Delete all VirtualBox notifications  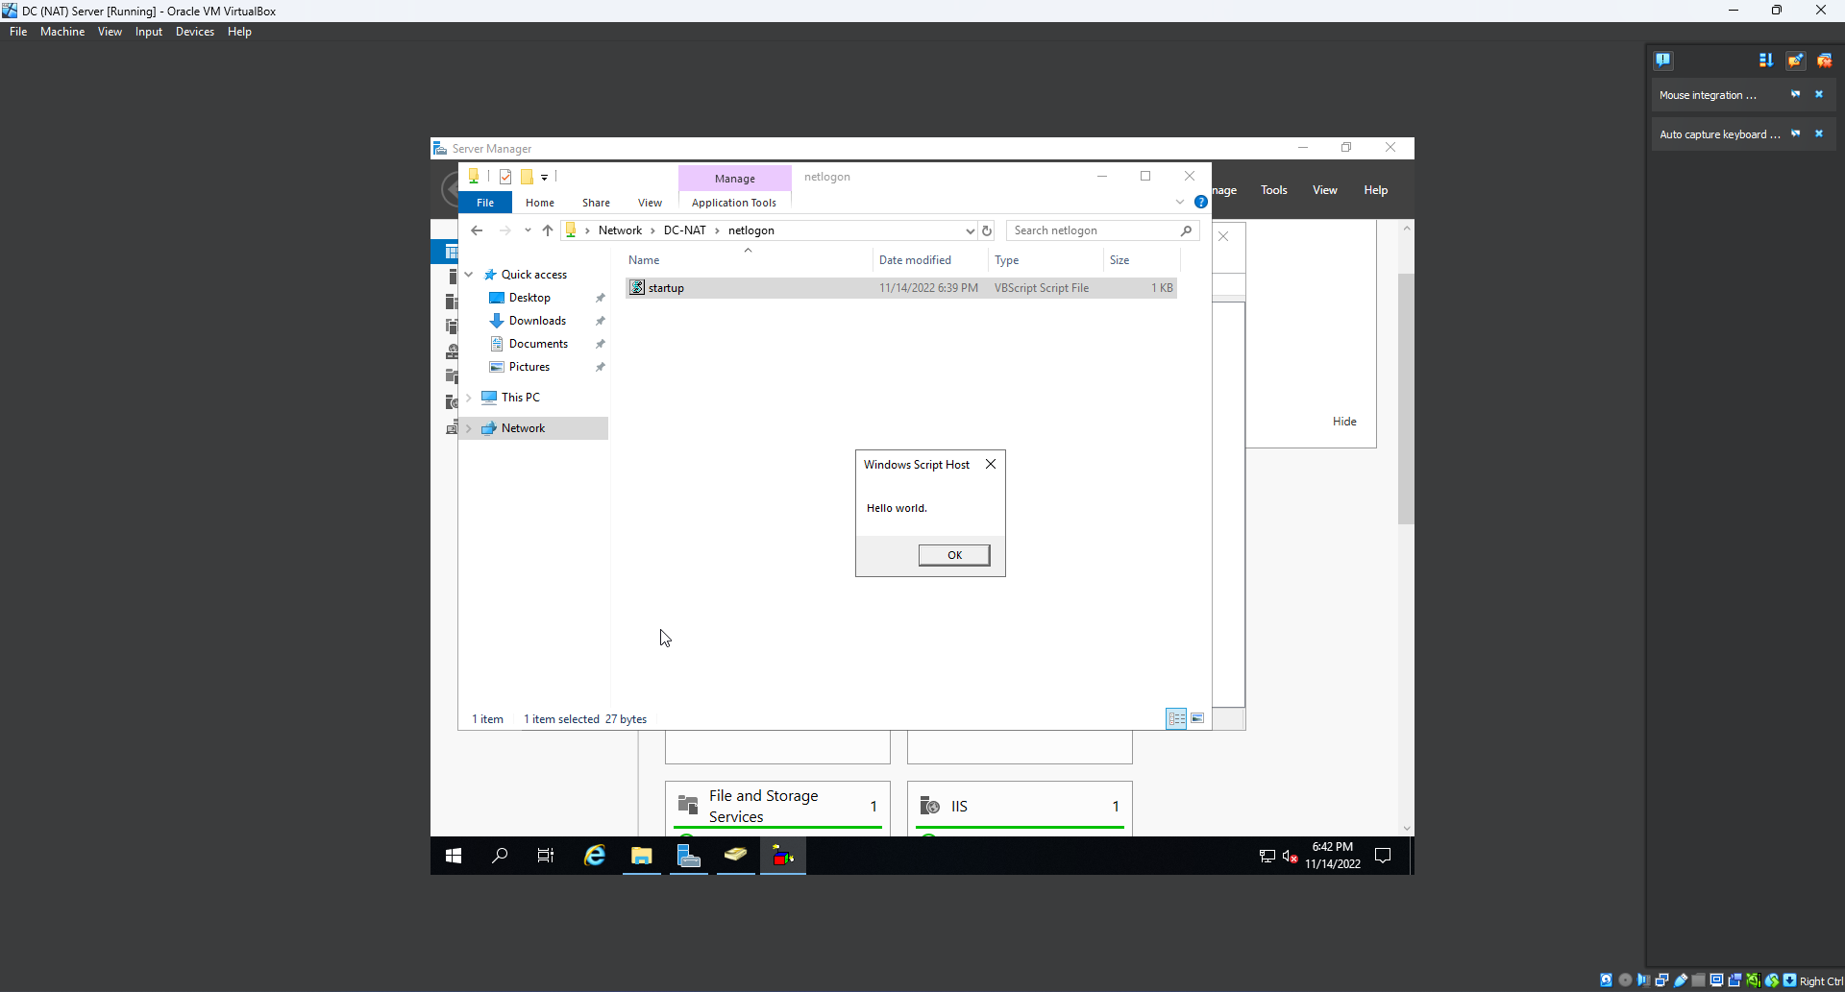(x=1824, y=60)
